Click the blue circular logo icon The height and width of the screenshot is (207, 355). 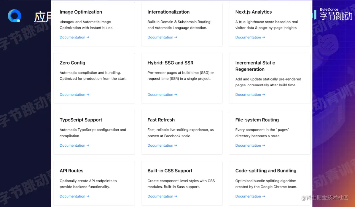pyautogui.click(x=15, y=16)
